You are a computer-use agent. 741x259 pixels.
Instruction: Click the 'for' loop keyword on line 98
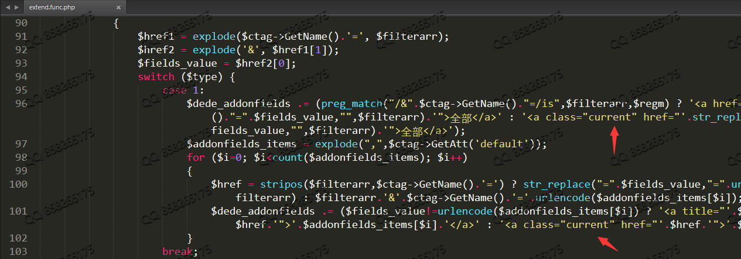tap(195, 157)
